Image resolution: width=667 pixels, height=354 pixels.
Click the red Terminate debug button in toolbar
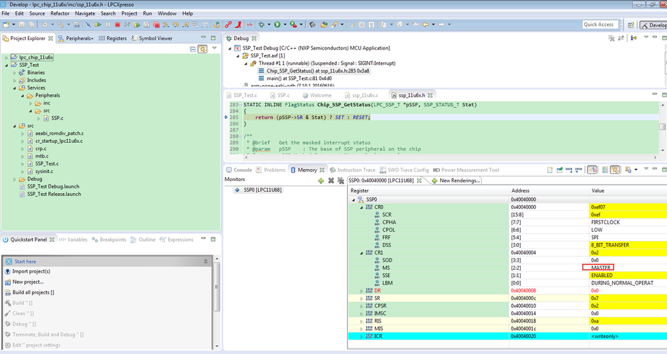click(118, 25)
